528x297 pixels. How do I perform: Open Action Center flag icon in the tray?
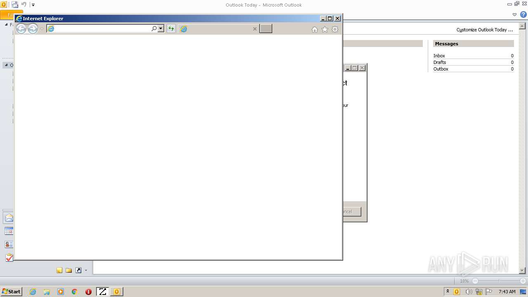point(489,292)
